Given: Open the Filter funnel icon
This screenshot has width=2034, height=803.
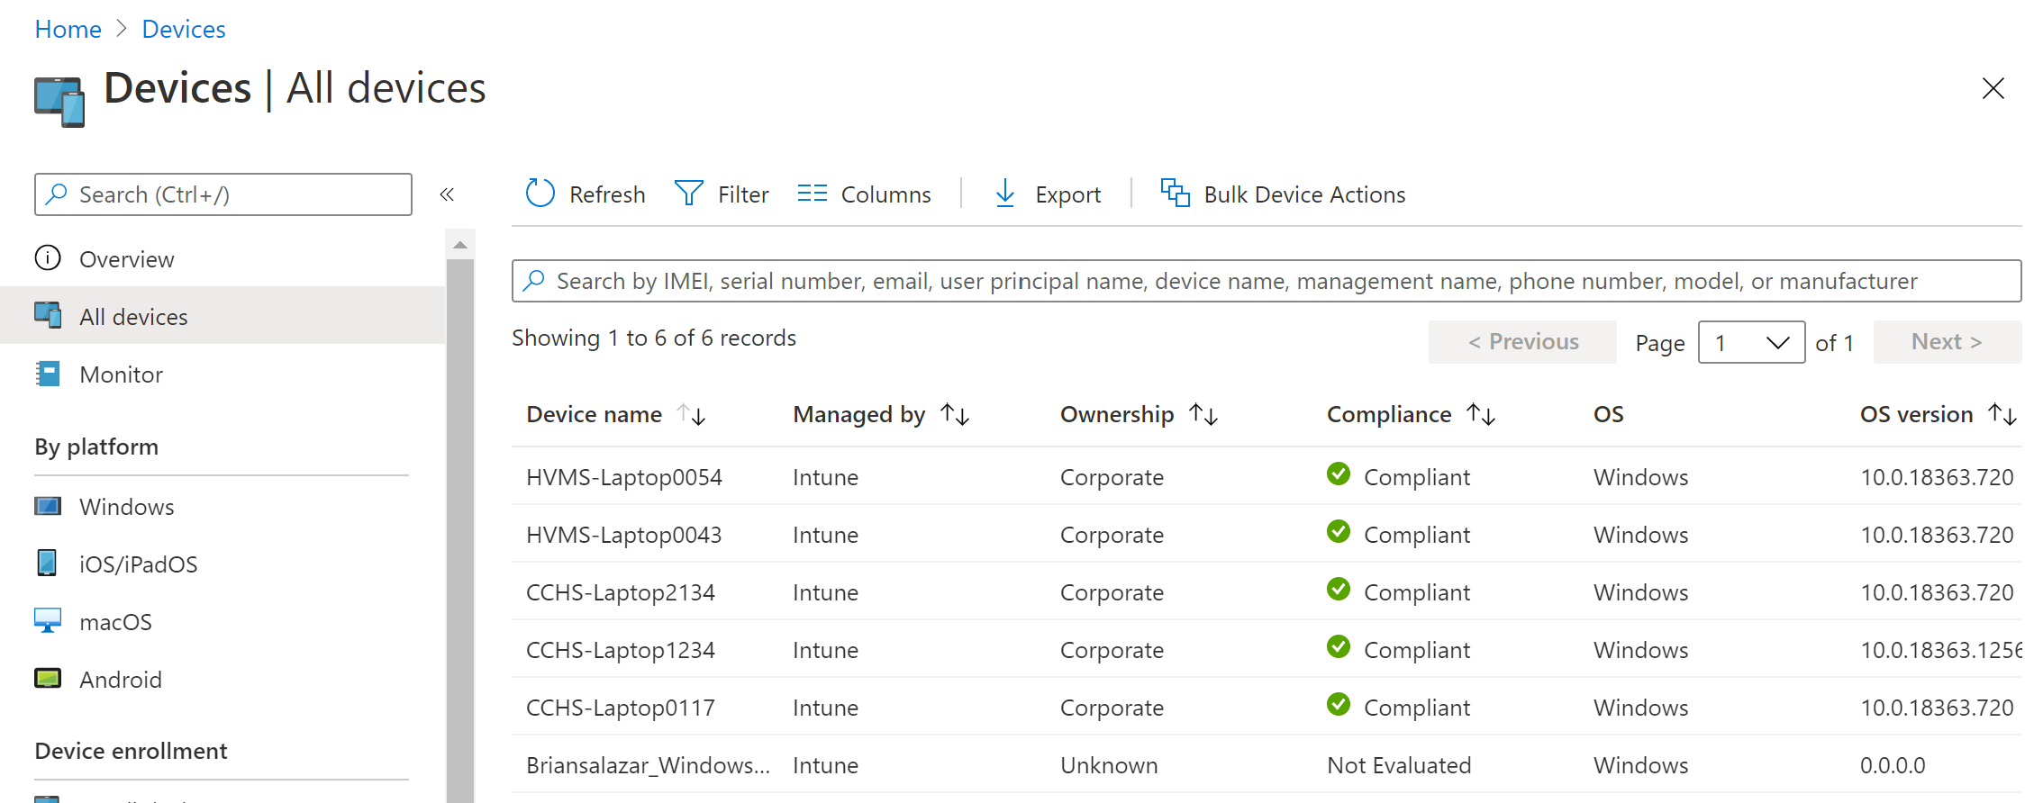Looking at the screenshot, I should click(x=689, y=194).
